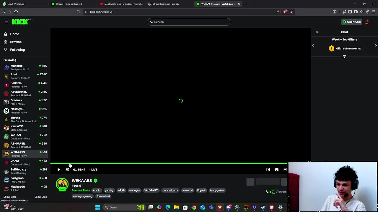Open the user profile avatar menu
Screen dimensions: 378x212
367,22
